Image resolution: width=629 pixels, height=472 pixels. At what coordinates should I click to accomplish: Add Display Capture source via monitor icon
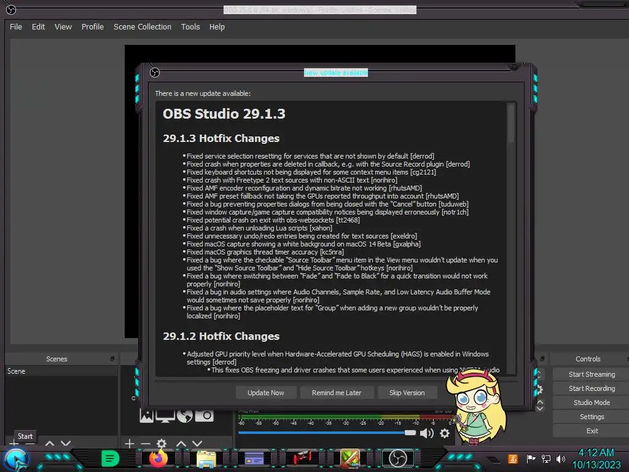(x=165, y=416)
